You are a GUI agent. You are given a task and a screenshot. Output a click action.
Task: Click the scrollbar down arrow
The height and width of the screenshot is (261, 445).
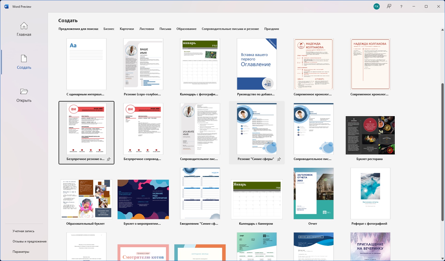coord(442,258)
